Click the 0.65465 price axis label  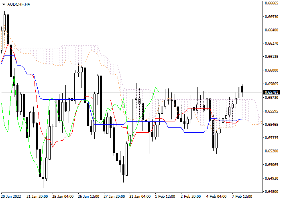click(x=271, y=124)
